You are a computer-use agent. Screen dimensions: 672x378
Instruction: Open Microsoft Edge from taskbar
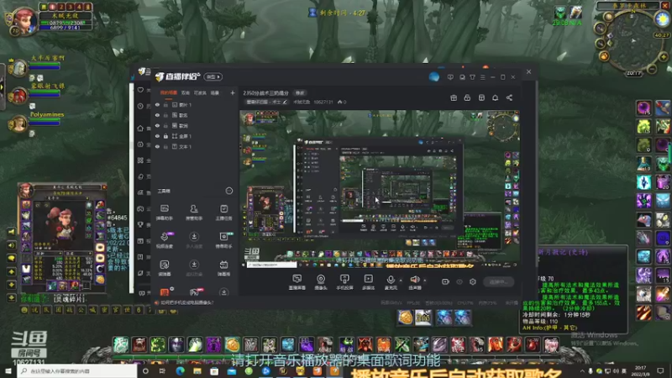pos(180,370)
